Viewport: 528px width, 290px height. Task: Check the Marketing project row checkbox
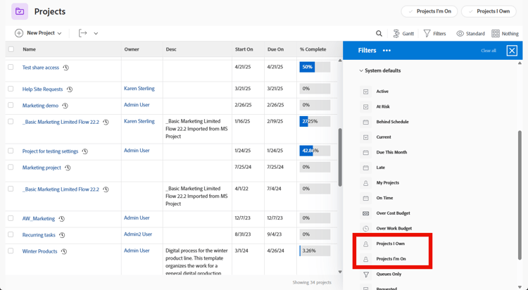[x=11, y=167]
